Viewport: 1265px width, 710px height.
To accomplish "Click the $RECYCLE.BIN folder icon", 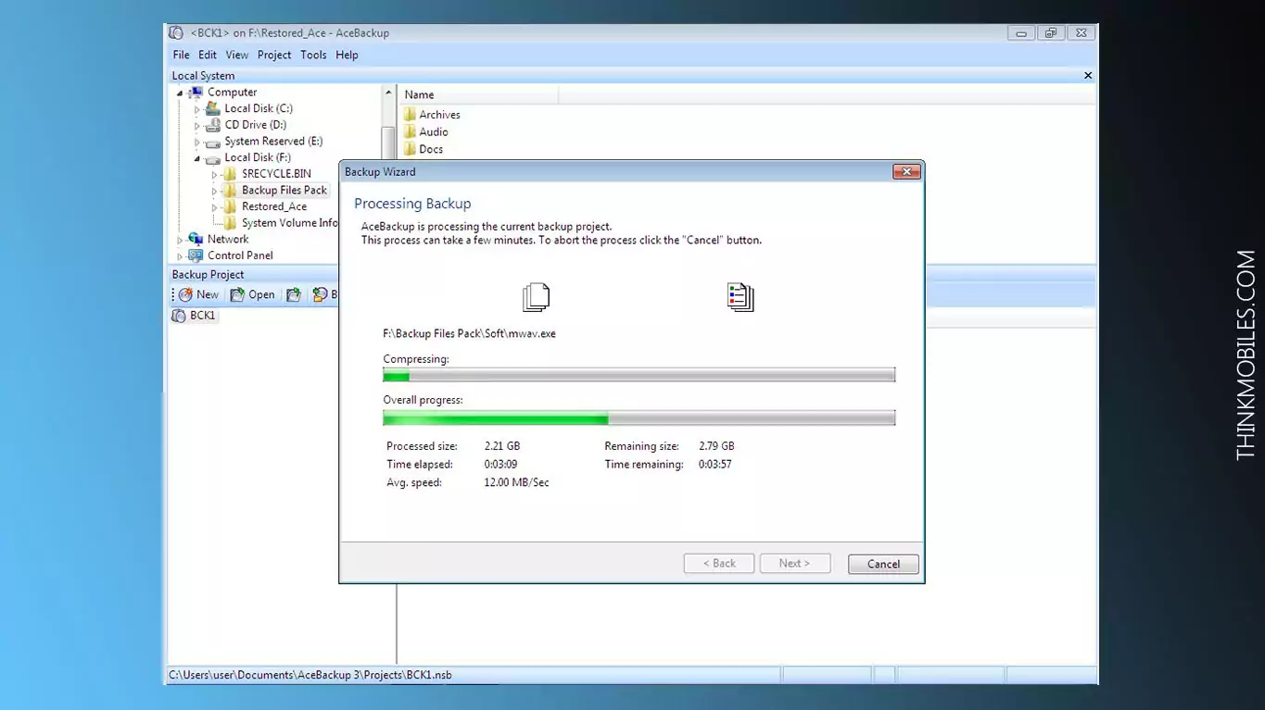I will 230,174.
